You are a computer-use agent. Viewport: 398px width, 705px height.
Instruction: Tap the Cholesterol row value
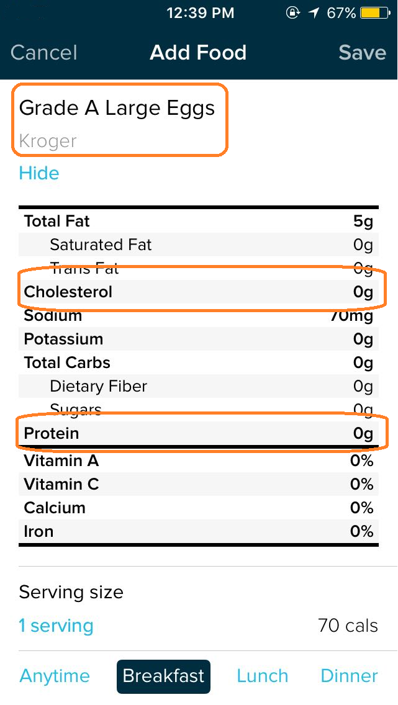click(x=363, y=292)
